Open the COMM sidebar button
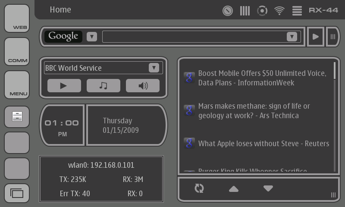The width and height of the screenshot is (345, 207). pos(17,52)
